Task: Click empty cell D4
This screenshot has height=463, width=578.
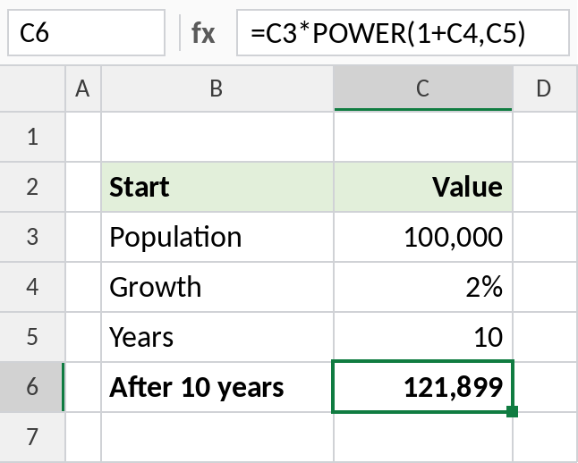Action: pyautogui.click(x=545, y=287)
